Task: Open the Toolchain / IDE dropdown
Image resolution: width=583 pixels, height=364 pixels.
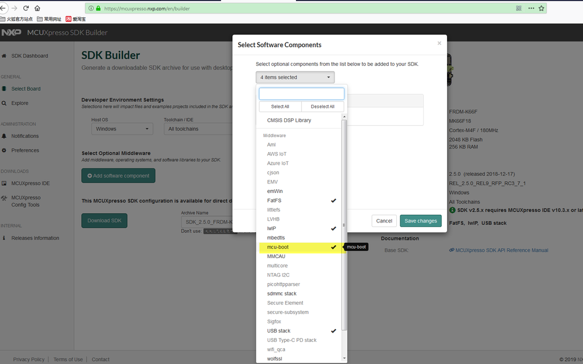Action: (198, 129)
